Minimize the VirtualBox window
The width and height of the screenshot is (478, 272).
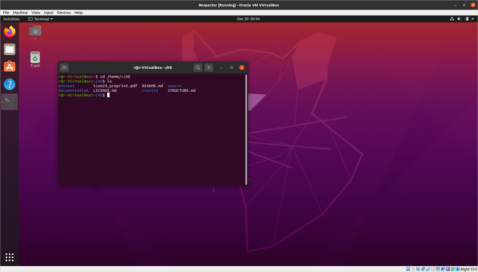coord(456,5)
